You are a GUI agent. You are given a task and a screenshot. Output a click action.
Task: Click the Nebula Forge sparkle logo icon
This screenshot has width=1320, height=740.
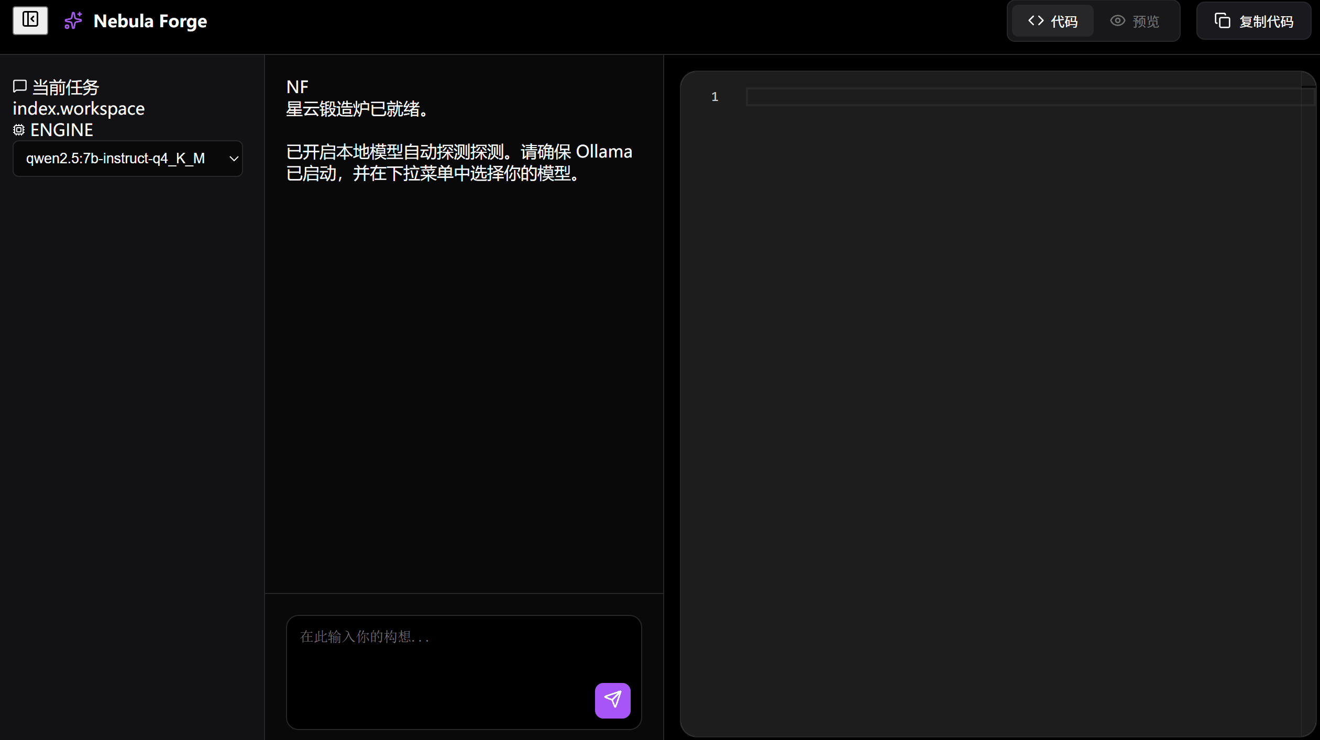(73, 21)
